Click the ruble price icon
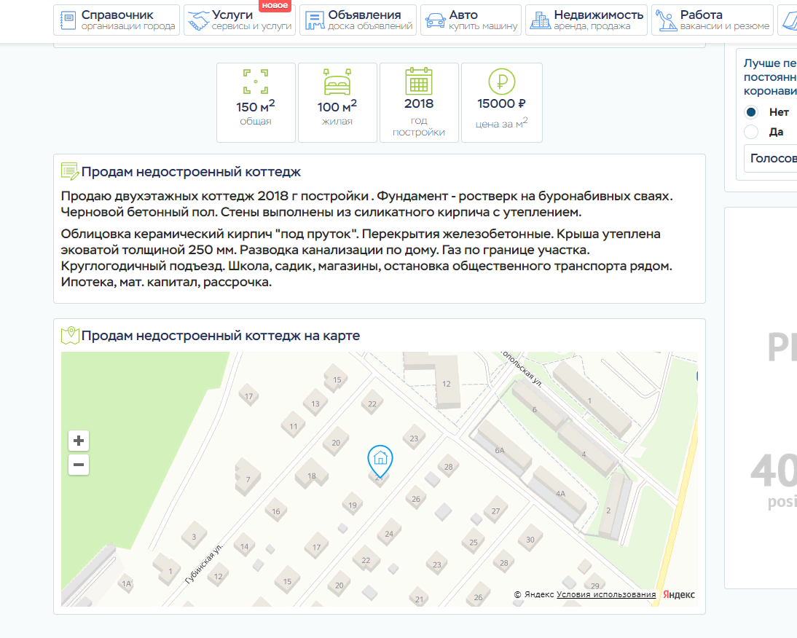 pyautogui.click(x=501, y=81)
